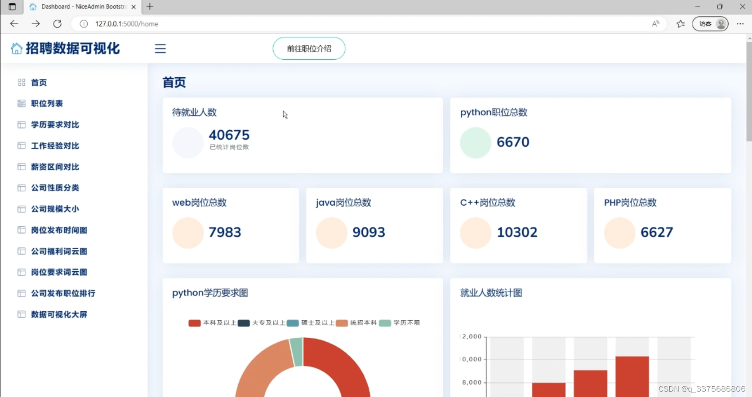Click the 40675 job count value
Viewport: 752px width, 397px height.
[x=229, y=135]
